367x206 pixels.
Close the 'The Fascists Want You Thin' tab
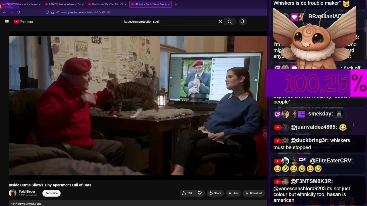coord(126,4)
